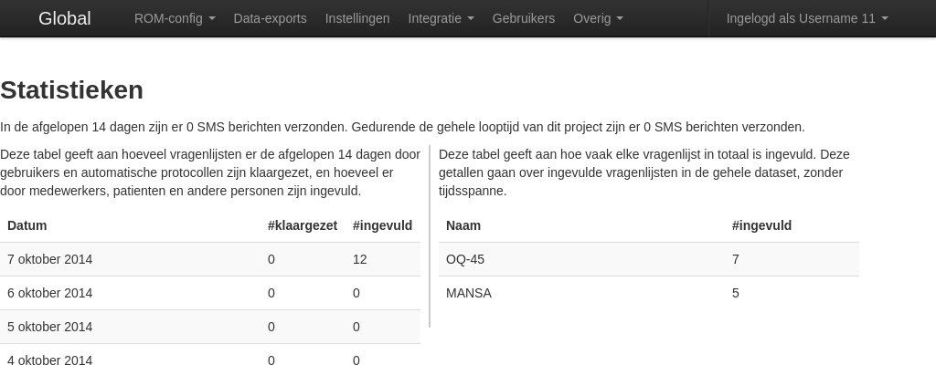Click the Naam column header
936x365 pixels.
click(463, 225)
